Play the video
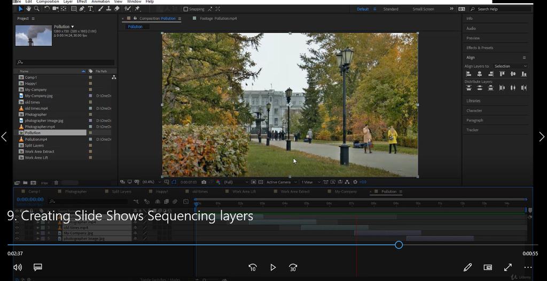Image resolution: width=547 pixels, height=281 pixels. click(x=273, y=268)
